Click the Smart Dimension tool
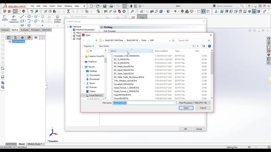This screenshot has width=271, height=152. pyautogui.click(x=14, y=19)
